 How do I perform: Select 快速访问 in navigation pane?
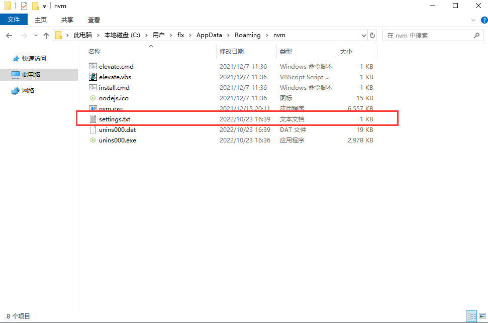tap(34, 58)
